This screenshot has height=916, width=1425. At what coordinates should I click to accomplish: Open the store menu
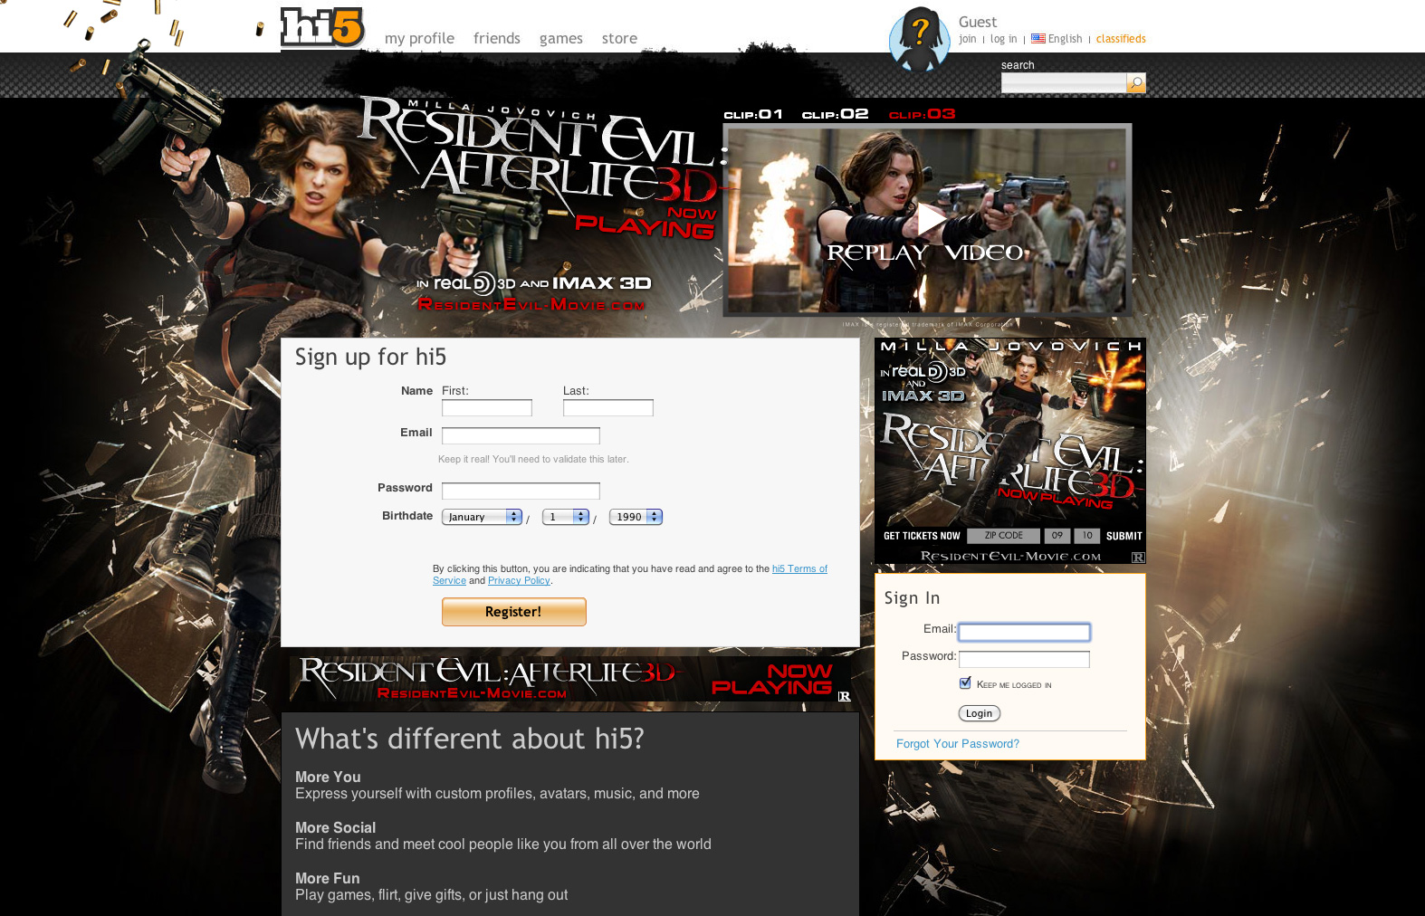[x=619, y=38]
